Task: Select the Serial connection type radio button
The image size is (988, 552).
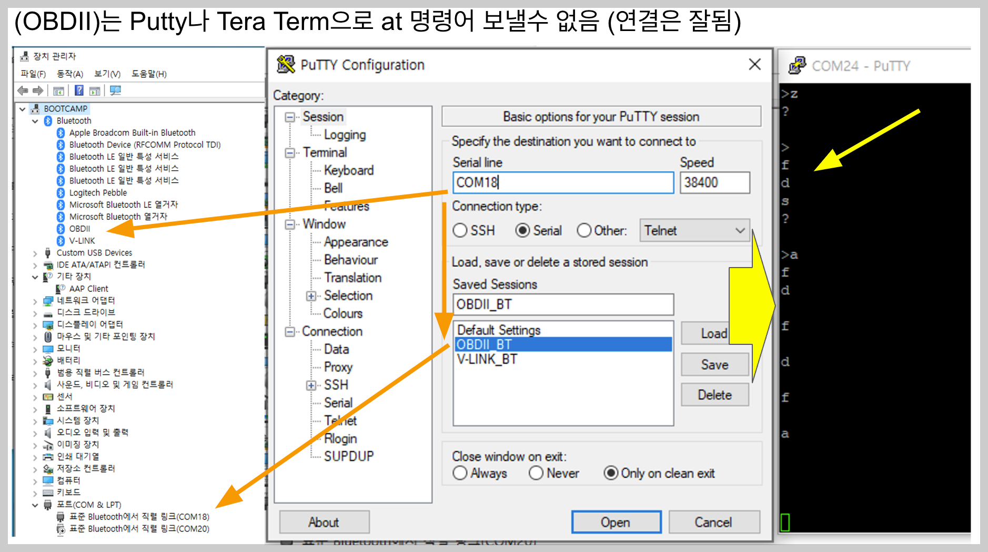Action: pos(522,231)
